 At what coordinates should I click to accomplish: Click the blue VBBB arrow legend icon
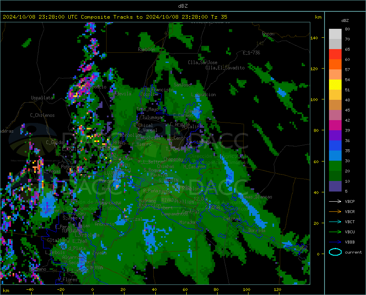pyautogui.click(x=335, y=242)
